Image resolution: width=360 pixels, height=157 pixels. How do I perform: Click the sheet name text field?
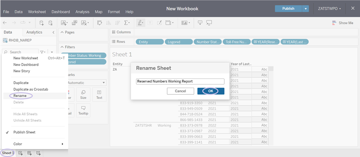(x=180, y=81)
